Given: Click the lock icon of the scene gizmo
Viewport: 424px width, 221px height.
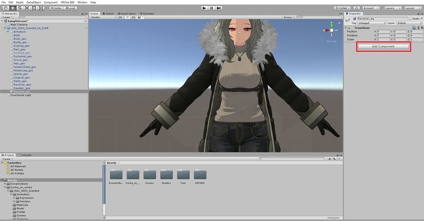Looking at the screenshot, I should coord(339,23).
